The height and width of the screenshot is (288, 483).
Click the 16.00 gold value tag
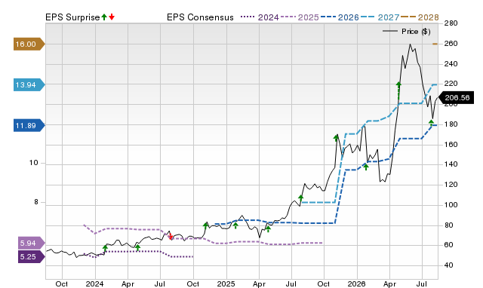pos(29,44)
